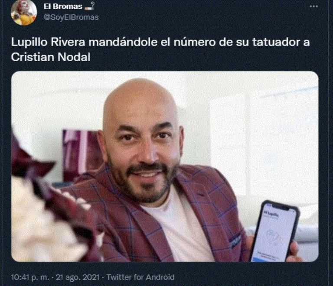This screenshot has height=286, width=333.
Task: Click the maroon frame in photo background
Action: [82, 155]
